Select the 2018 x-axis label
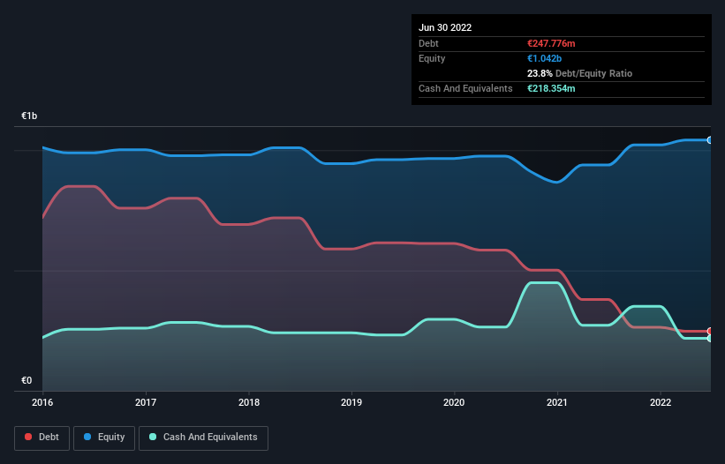Viewport: 725px width, 464px height. tap(249, 402)
